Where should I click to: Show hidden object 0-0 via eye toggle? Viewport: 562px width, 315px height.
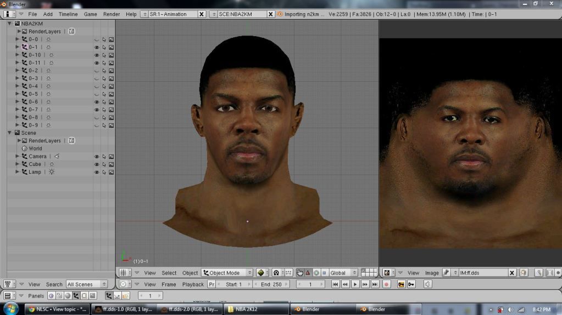coord(97,39)
